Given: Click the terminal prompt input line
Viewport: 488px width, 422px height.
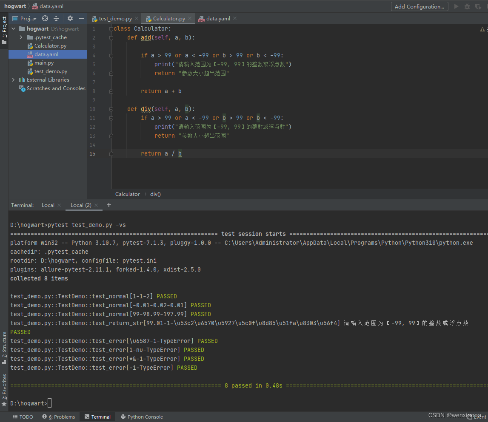Looking at the screenshot, I should click(x=50, y=403).
